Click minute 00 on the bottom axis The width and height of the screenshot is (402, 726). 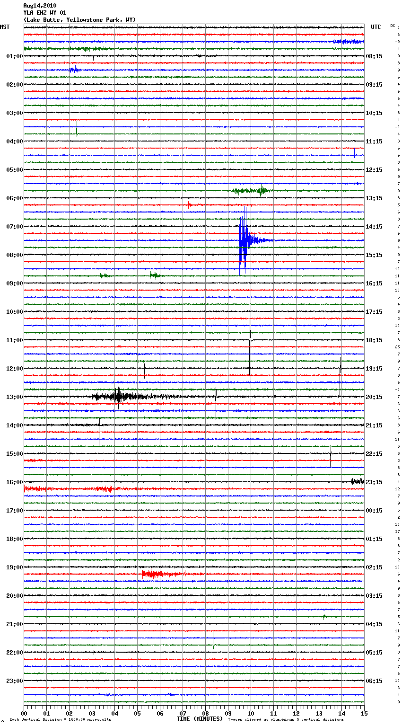pyautogui.click(x=24, y=713)
